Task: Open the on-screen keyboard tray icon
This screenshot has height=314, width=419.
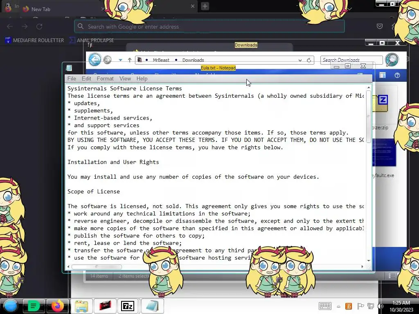Action: (325, 306)
